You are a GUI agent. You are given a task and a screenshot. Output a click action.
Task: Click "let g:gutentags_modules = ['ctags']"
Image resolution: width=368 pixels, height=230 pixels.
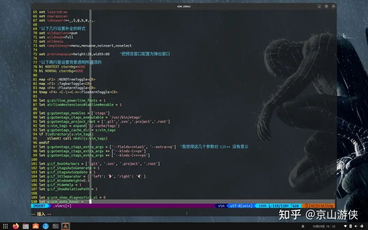[74, 113]
